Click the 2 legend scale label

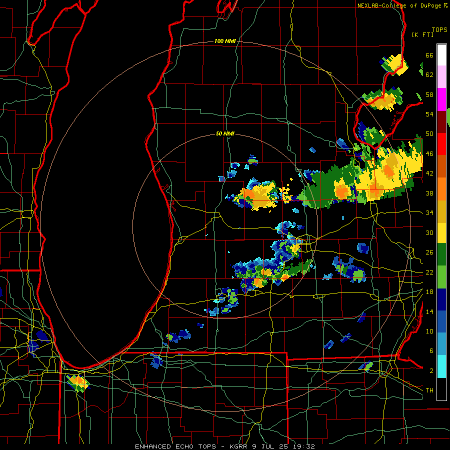pos(431,371)
